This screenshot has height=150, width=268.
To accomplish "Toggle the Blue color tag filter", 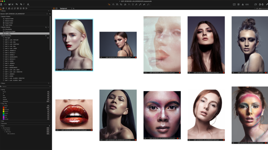I will 48,115.
